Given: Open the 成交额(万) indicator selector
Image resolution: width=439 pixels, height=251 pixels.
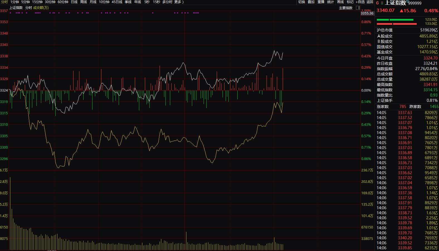Looking at the screenshot, I should (x=41, y=8).
